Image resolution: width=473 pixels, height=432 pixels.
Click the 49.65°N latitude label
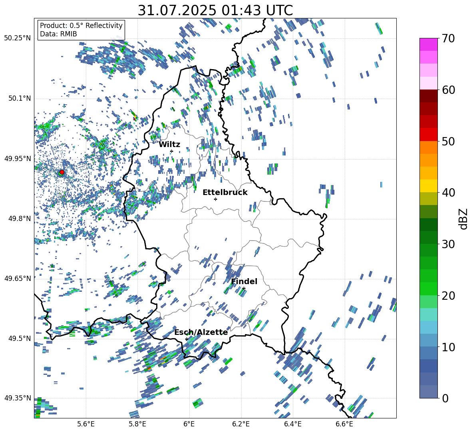18,278
